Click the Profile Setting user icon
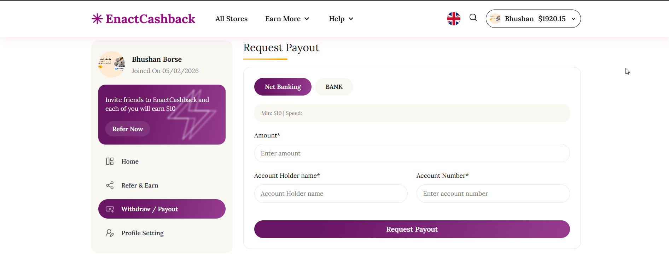Viewport: 669px width, 263px height. pos(110,233)
